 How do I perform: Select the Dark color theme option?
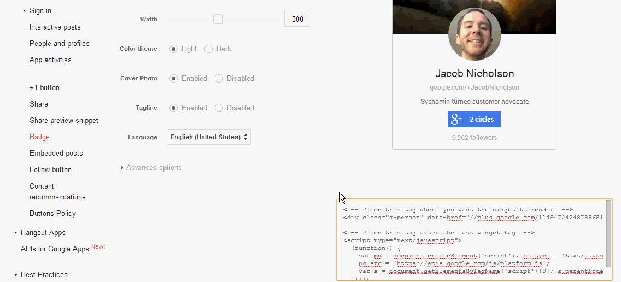208,49
